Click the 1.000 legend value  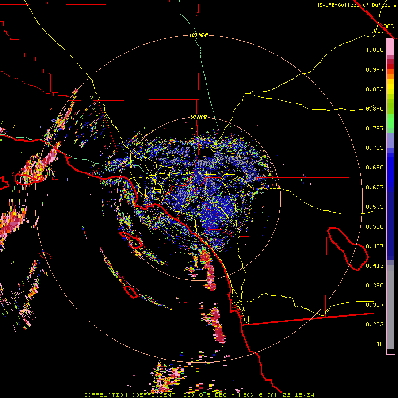point(375,50)
